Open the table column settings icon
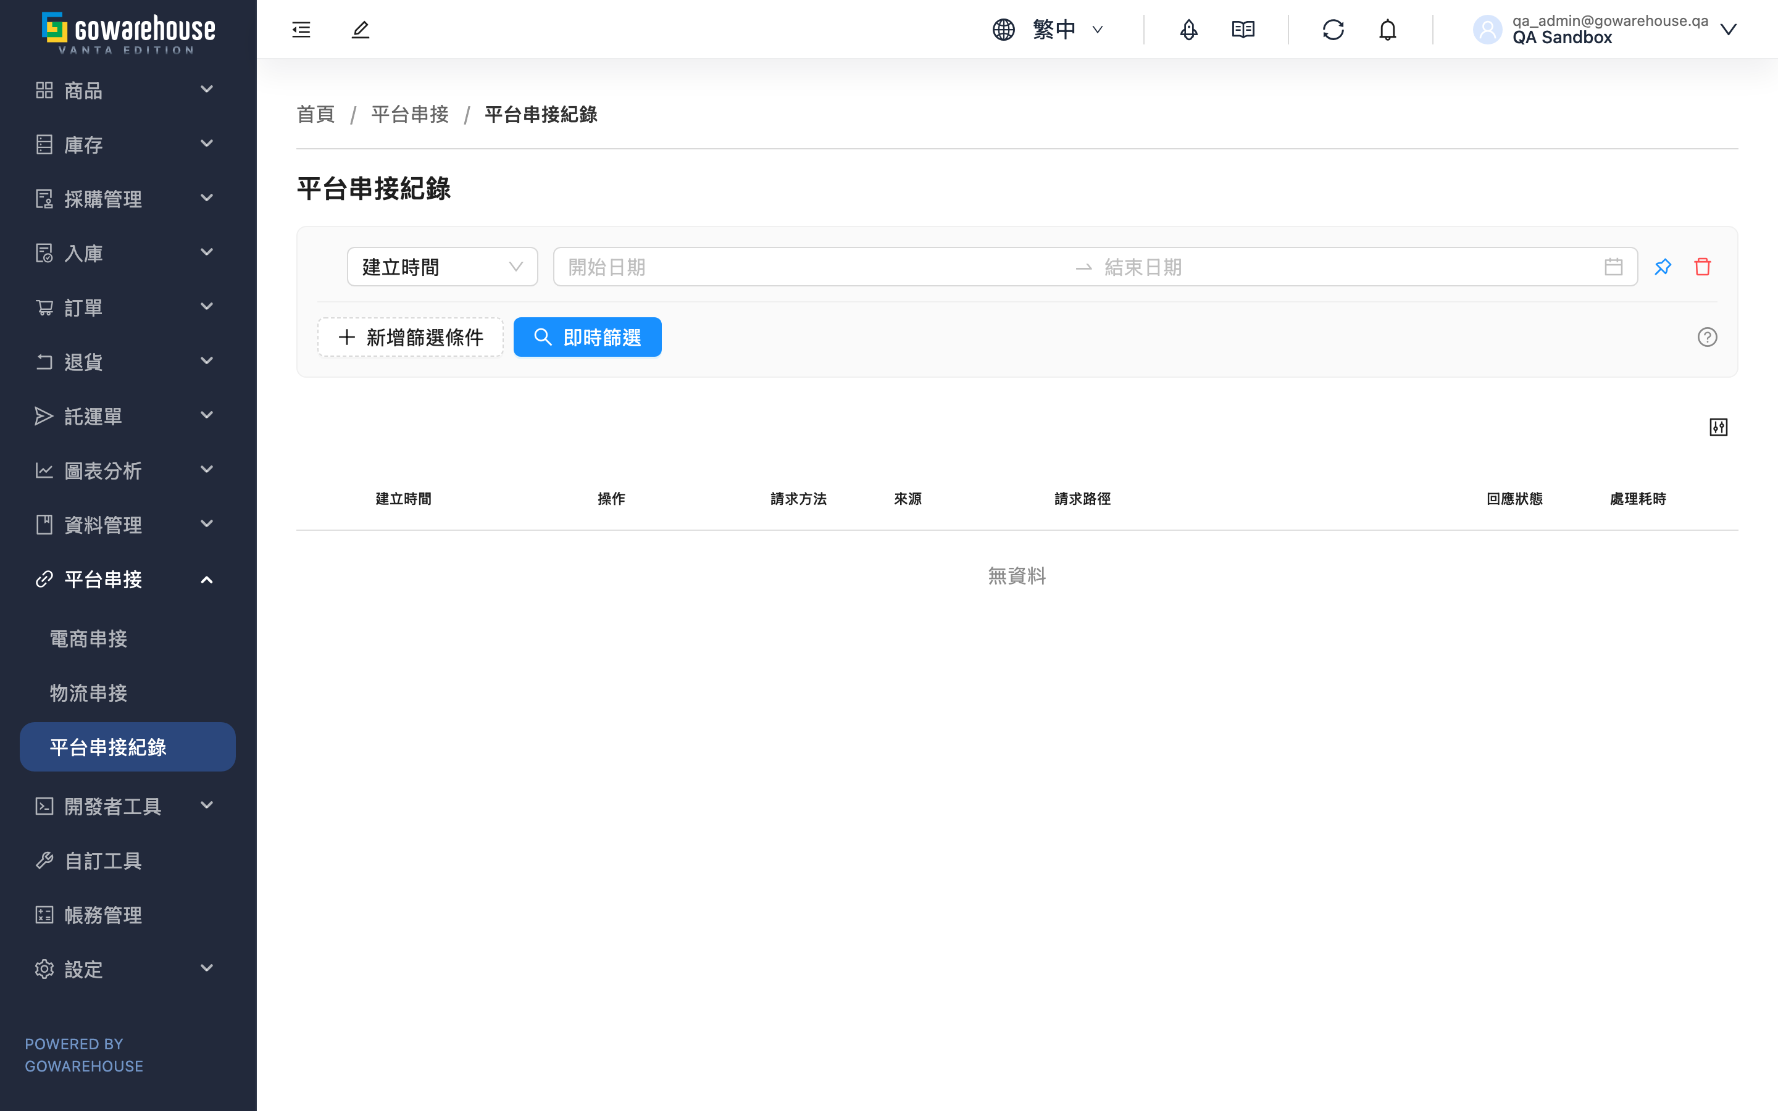Image resolution: width=1778 pixels, height=1111 pixels. pyautogui.click(x=1719, y=427)
